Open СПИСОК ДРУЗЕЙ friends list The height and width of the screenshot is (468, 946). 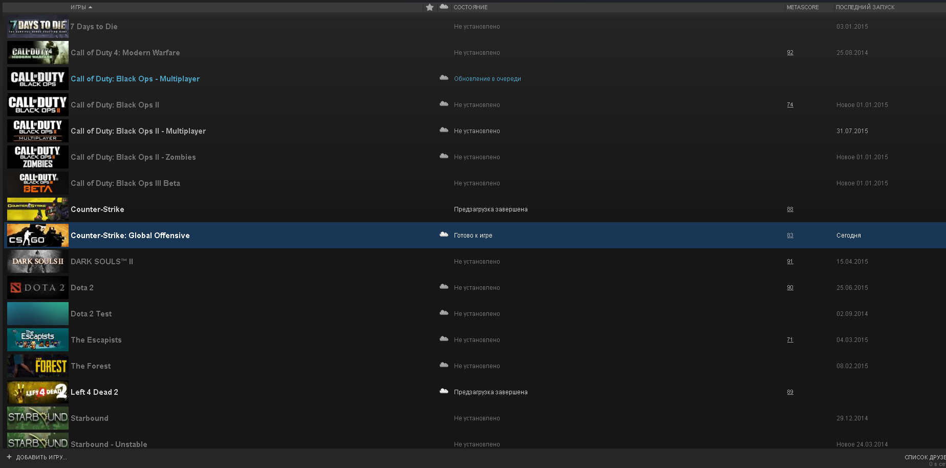[925, 457]
